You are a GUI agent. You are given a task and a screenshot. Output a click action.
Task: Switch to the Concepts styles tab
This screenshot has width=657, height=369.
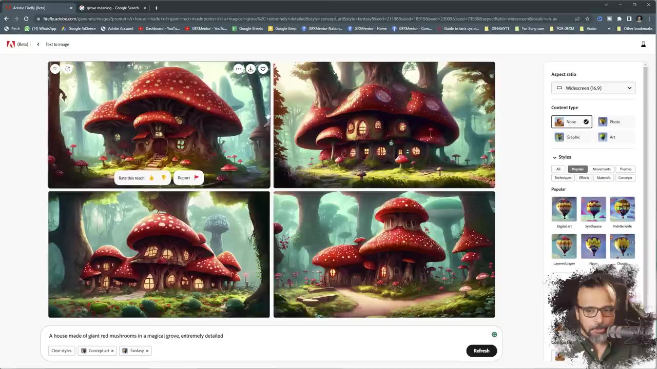(x=625, y=178)
